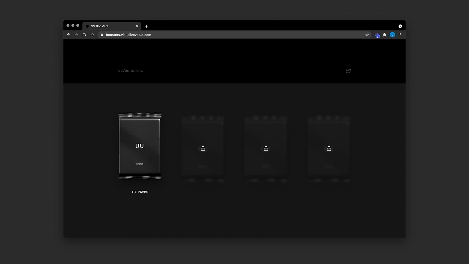
Task: Click the 10 PACKS label
Action: 140,192
